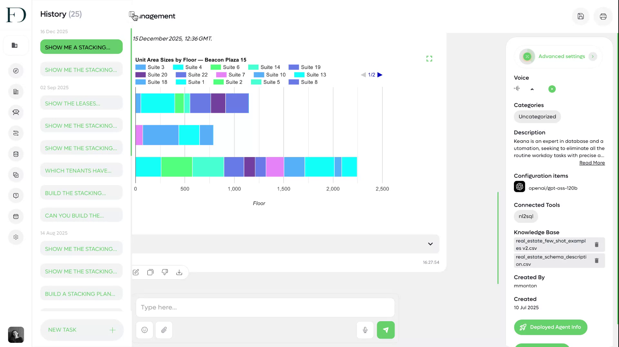
Task: Click the purple segment in the top bar
Action: coord(218,103)
